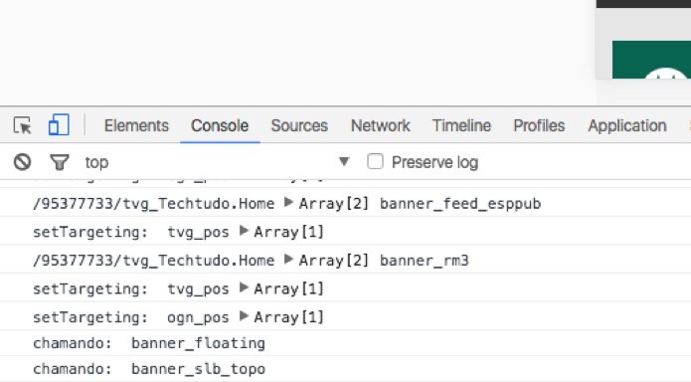
Task: Toggle the device toolbar icon
Action: [59, 124]
